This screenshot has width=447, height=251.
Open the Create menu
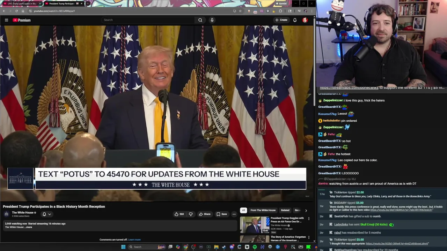281,20
